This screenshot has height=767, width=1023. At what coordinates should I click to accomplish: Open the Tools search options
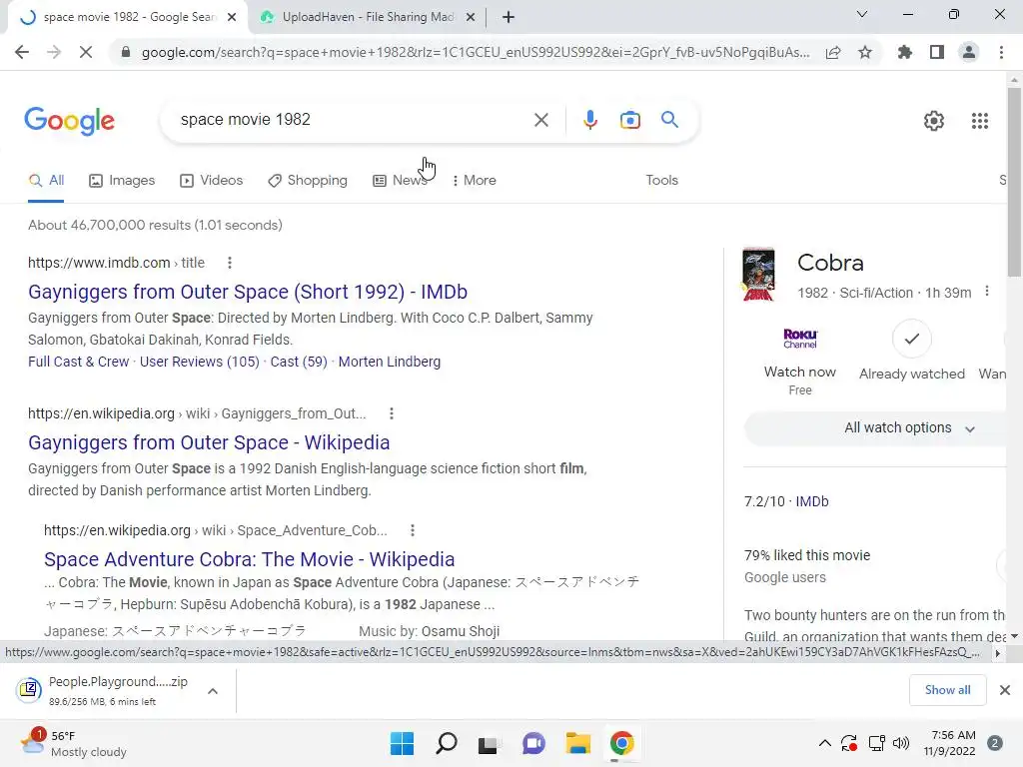pos(661,180)
